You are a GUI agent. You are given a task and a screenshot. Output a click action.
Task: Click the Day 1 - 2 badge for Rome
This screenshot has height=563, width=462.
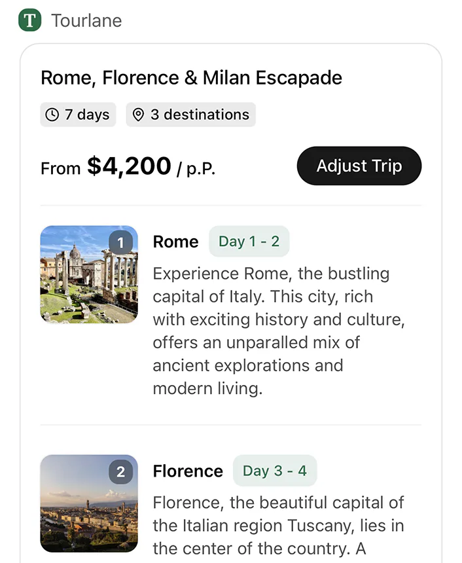tap(249, 242)
